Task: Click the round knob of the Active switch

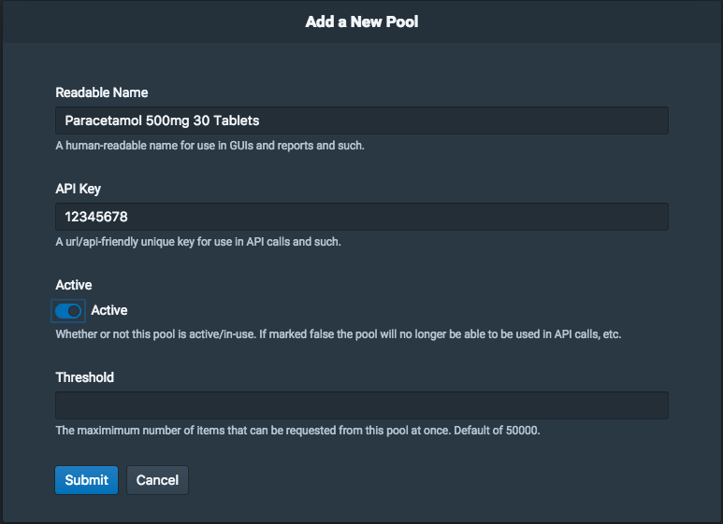Action: [74, 311]
